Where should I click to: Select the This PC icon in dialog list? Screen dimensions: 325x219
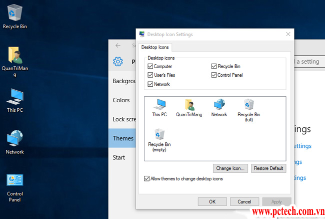coord(159,107)
